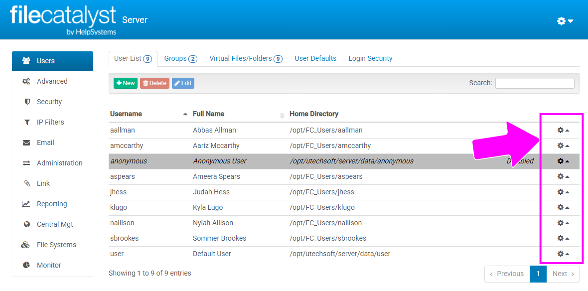Image resolution: width=588 pixels, height=291 pixels.
Task: Click the Kyla Lugo full name
Action: pyautogui.click(x=208, y=207)
